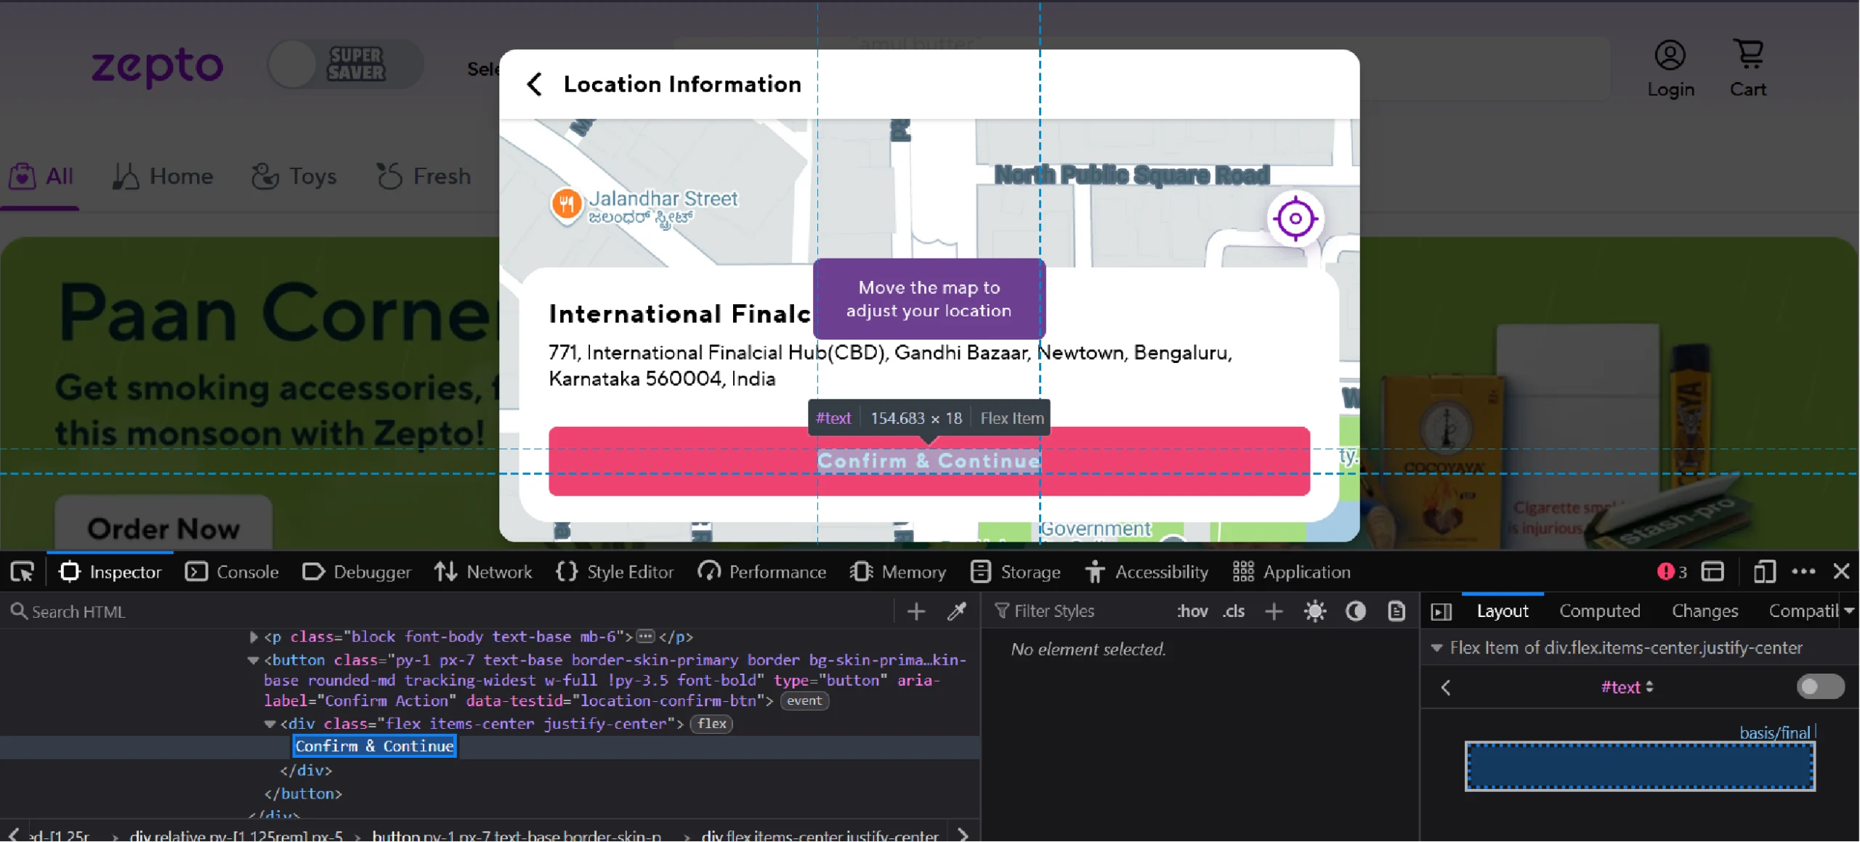
Task: Click the event listener badge
Action: click(x=804, y=700)
